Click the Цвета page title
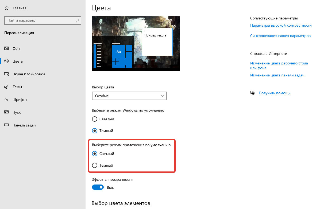Viewport: 320px width, 209px height. tap(101, 8)
